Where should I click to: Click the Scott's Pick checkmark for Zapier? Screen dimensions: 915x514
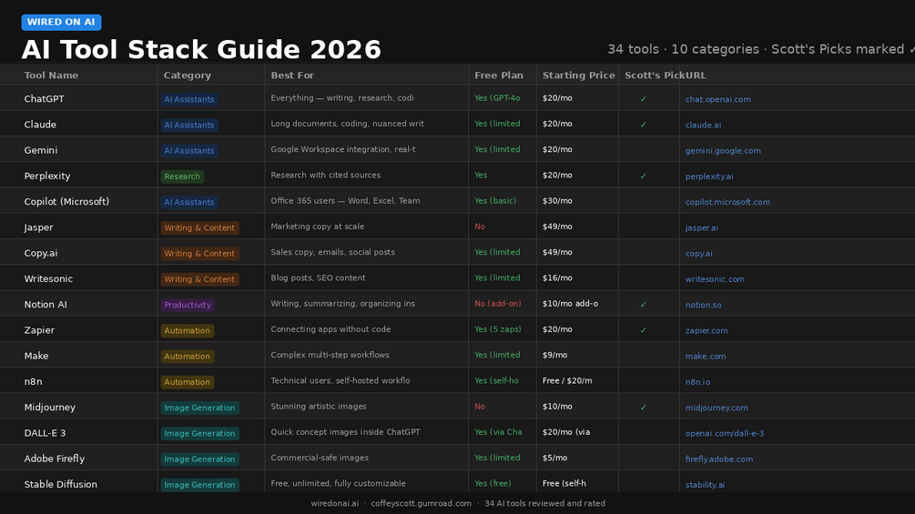643,329
